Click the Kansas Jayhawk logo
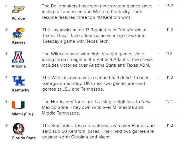The height and width of the screenshot is (145, 187). pos(19,33)
